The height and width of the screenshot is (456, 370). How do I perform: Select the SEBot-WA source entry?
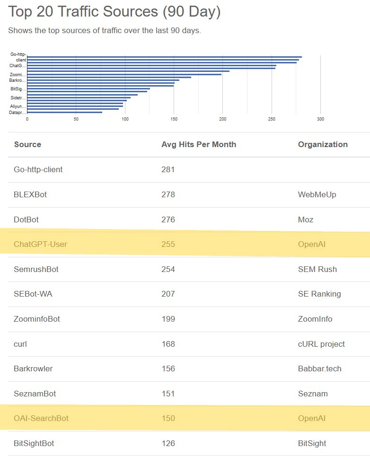[x=33, y=294]
